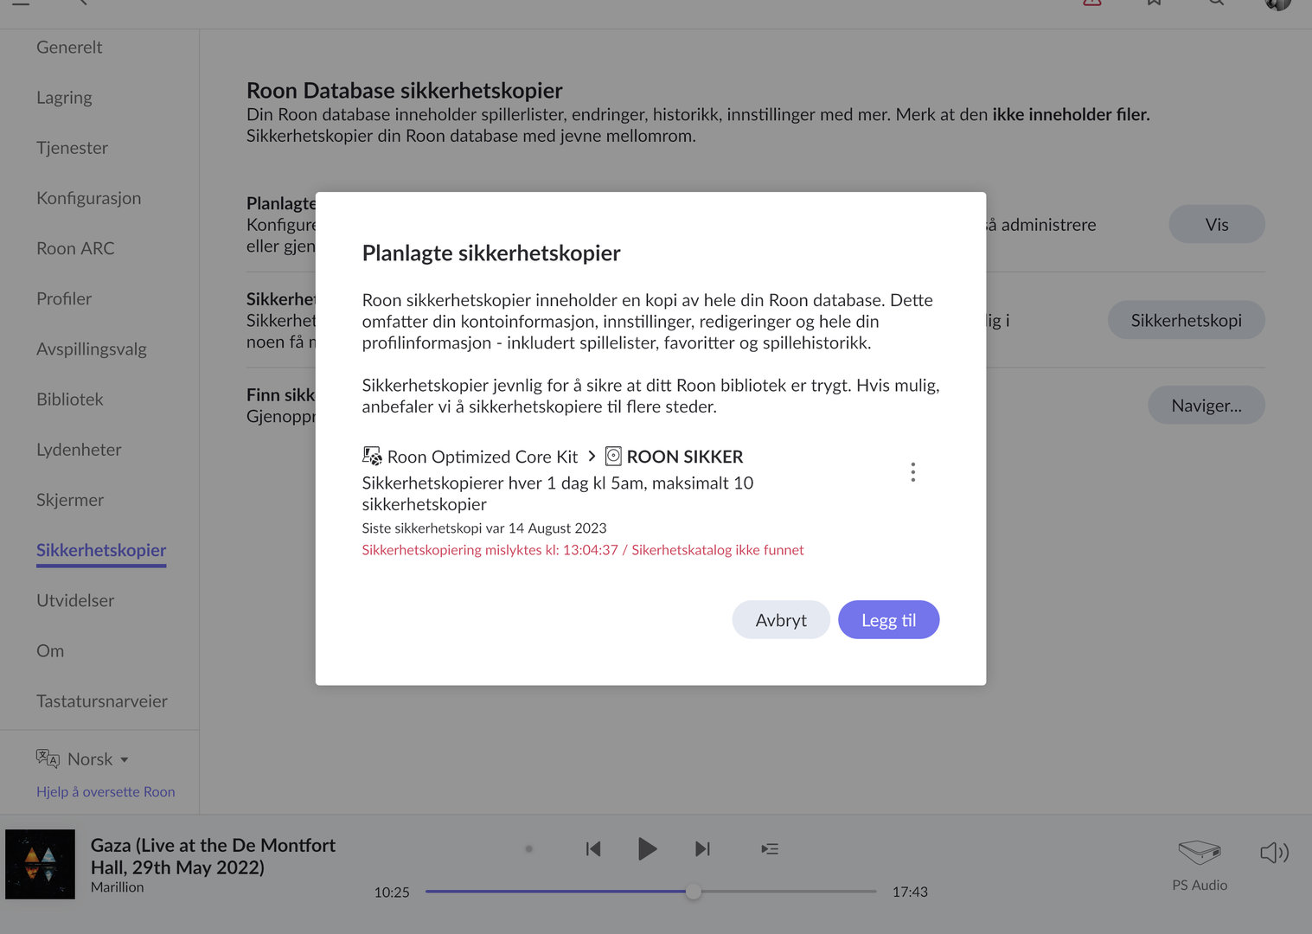Skip to the previous track
Screen dimensions: 1312x934
[x=593, y=849]
